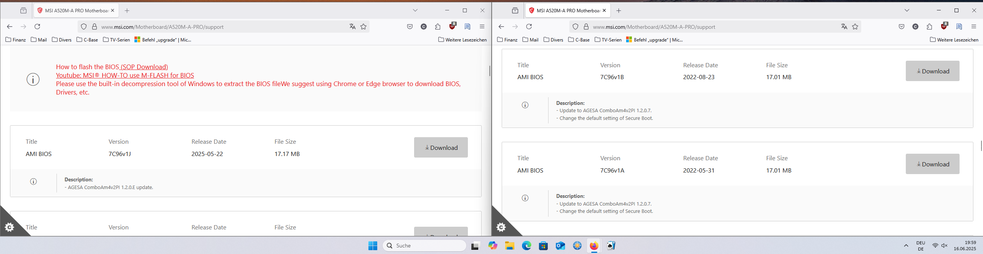The height and width of the screenshot is (254, 983).
Task: Open Befehl upgrade bookmark in left window
Action: (162, 40)
